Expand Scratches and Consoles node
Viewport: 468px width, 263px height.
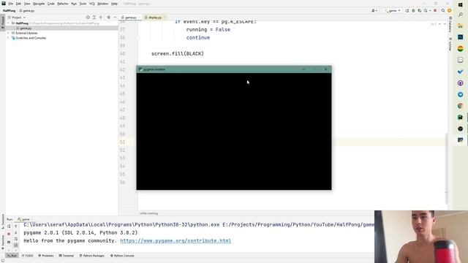[8, 38]
